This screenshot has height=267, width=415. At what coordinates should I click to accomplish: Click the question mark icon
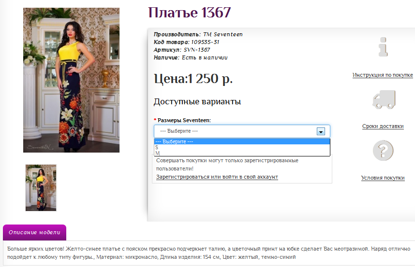(383, 150)
